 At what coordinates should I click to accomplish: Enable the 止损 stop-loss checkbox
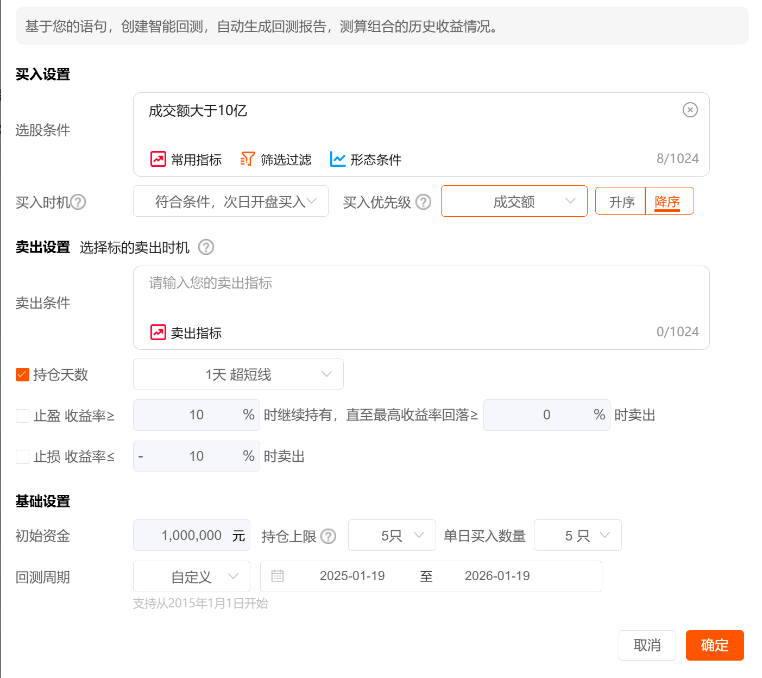[x=22, y=456]
